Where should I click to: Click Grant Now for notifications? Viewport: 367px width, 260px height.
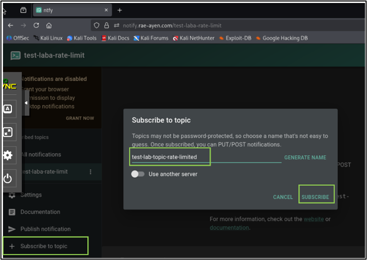(80, 118)
